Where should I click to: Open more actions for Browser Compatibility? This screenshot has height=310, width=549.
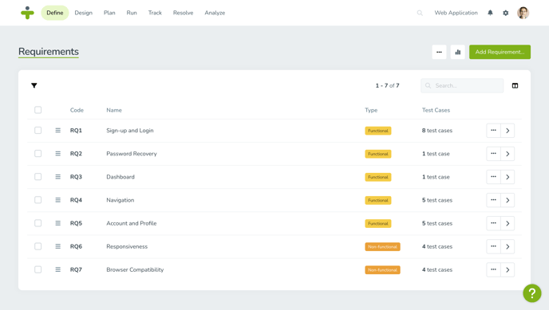pyautogui.click(x=493, y=270)
